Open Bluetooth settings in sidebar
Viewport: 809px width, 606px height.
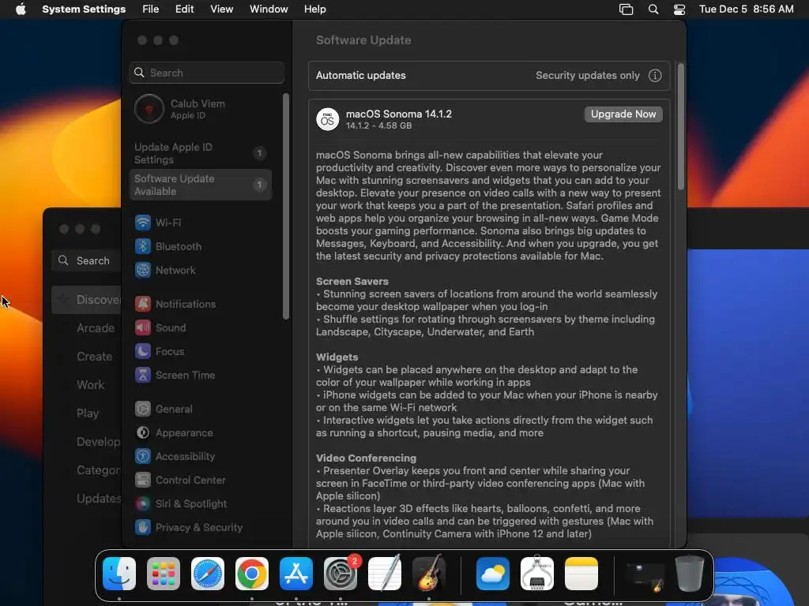(x=168, y=246)
